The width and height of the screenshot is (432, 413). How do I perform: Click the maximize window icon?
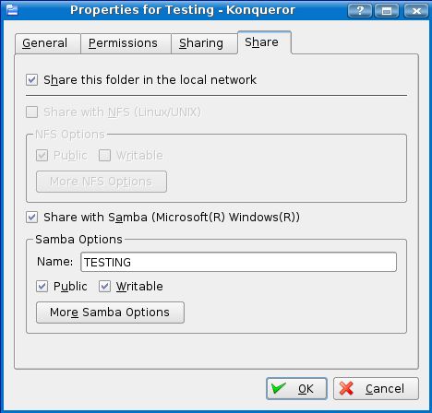[x=387, y=11]
